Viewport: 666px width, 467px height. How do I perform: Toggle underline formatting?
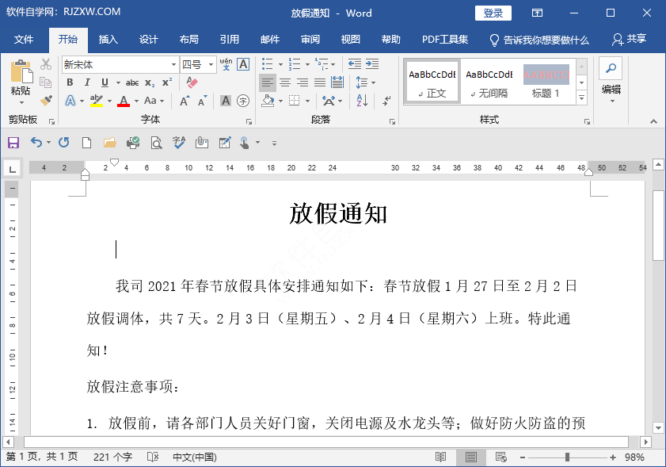click(x=105, y=82)
